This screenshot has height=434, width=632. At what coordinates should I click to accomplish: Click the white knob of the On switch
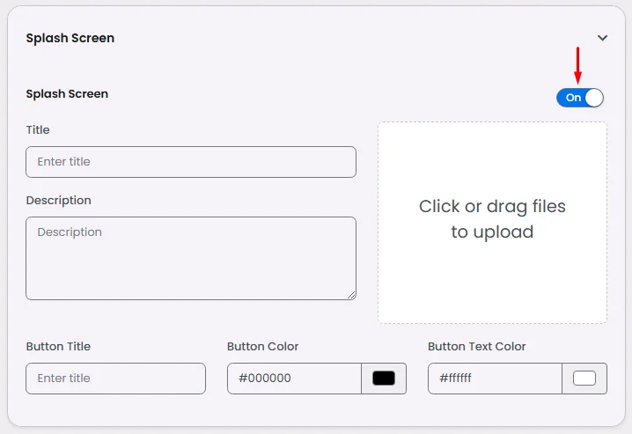click(x=594, y=98)
